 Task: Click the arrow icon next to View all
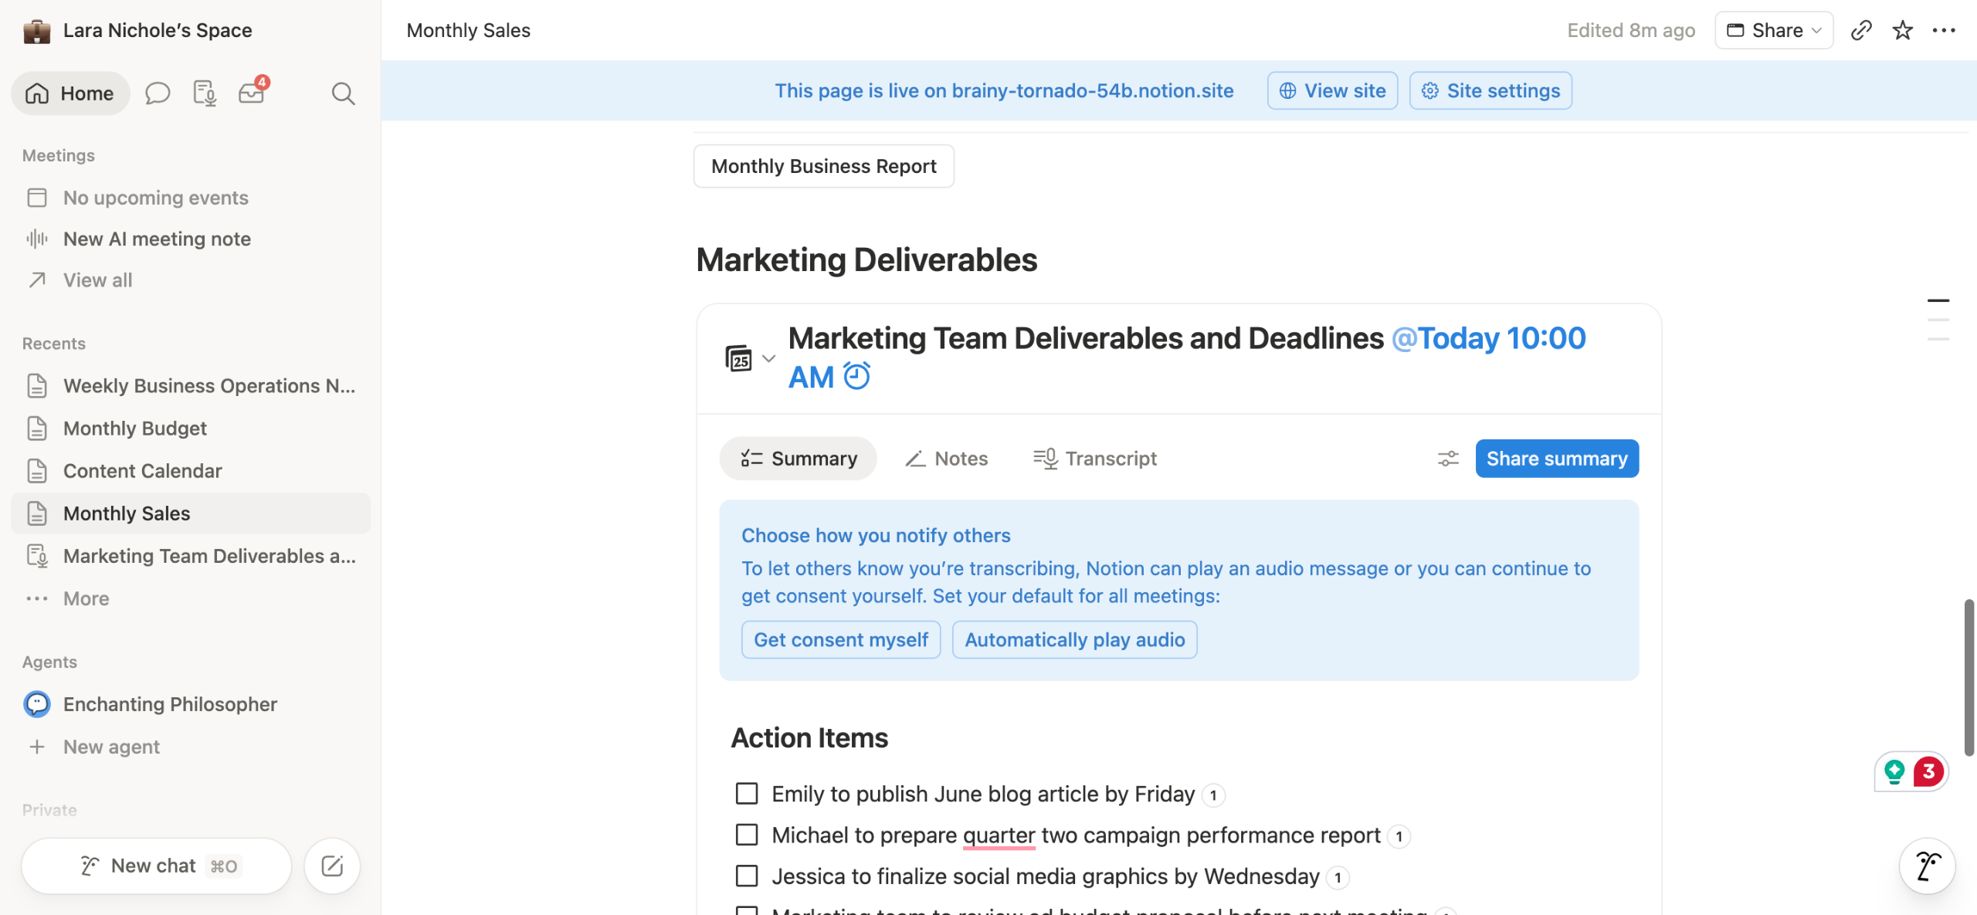pos(37,280)
